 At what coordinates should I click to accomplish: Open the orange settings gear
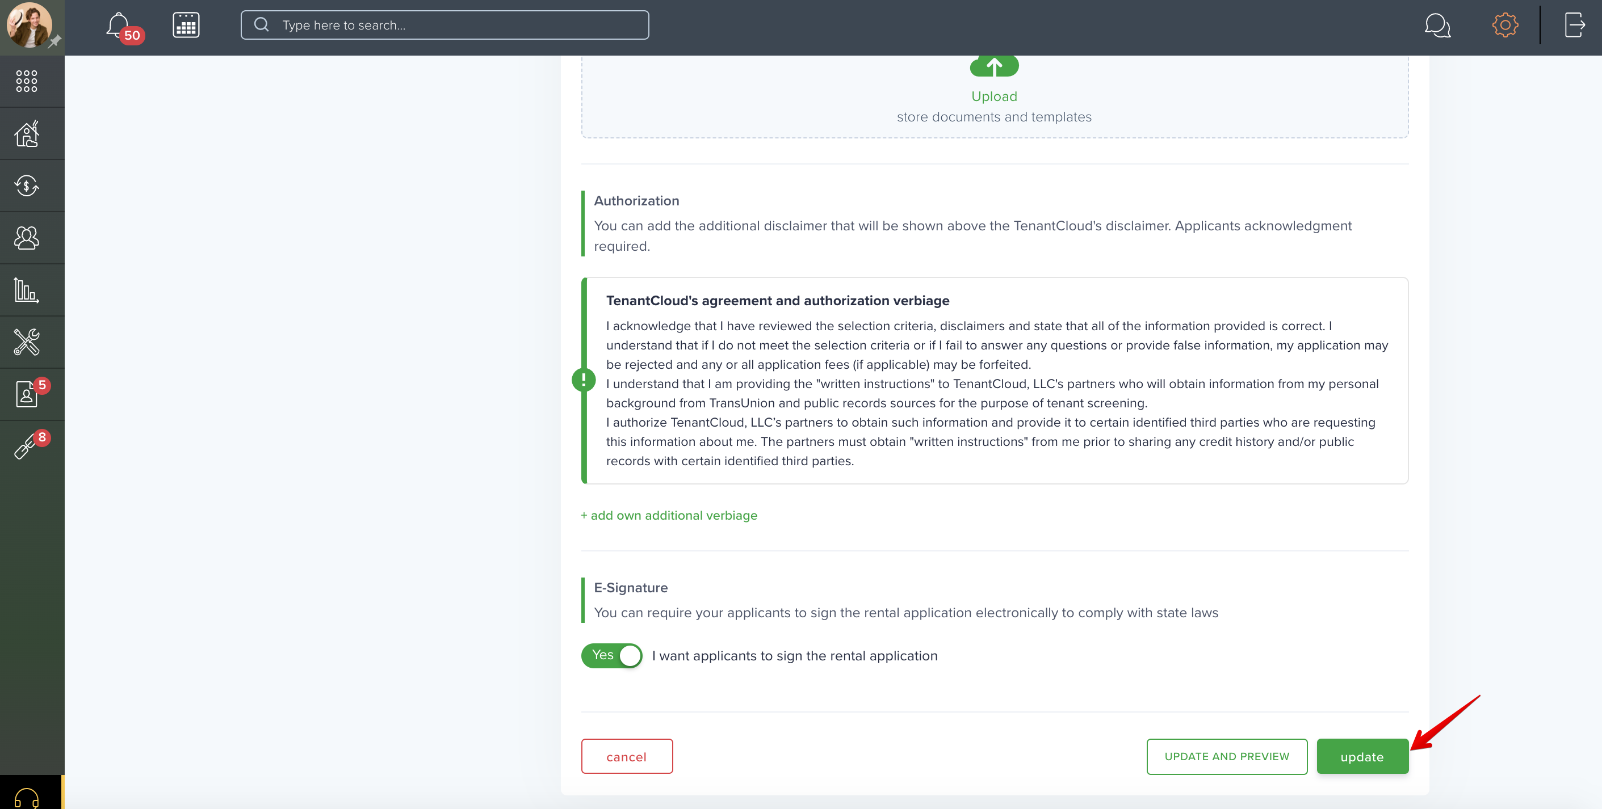[x=1505, y=26]
